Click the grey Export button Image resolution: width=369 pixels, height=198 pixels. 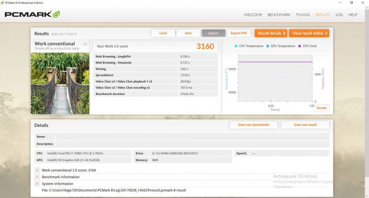[213, 33]
